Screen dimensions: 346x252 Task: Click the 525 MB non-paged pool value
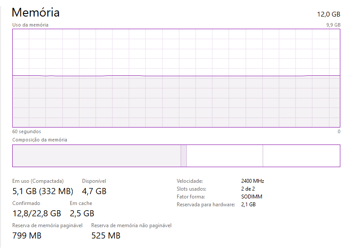coord(106,235)
